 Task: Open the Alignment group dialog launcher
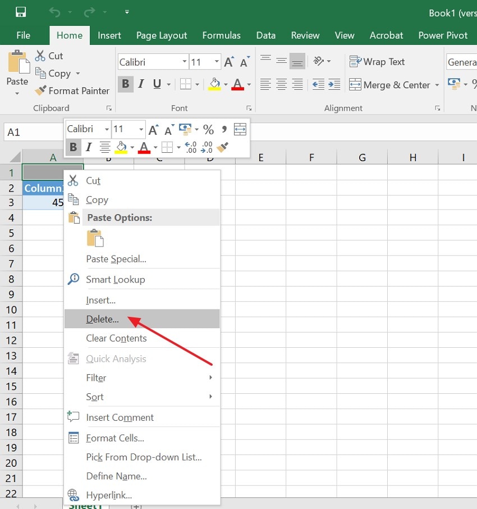coord(438,108)
